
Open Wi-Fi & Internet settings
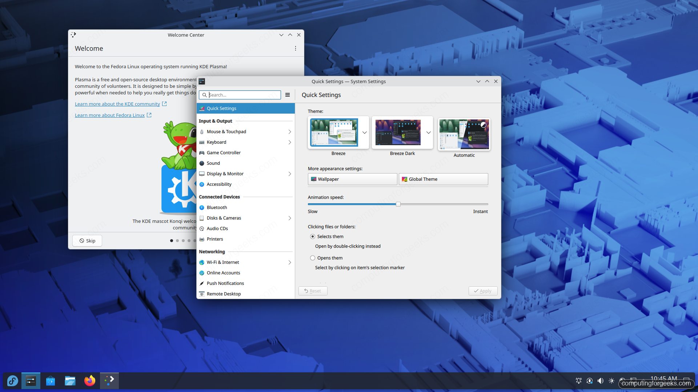coord(246,262)
